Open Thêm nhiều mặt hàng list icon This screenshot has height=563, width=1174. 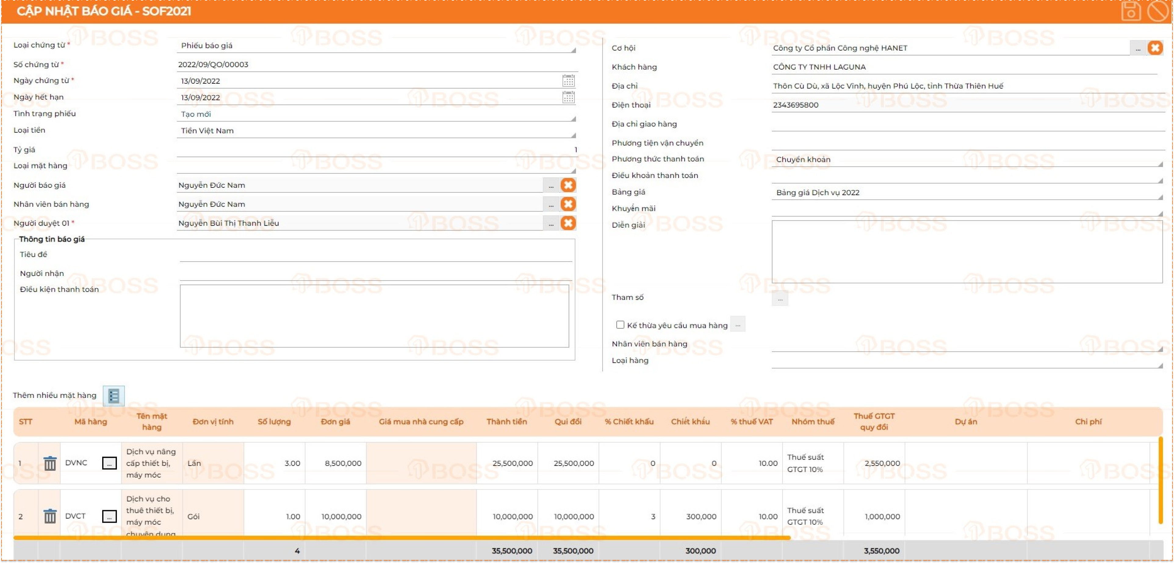(113, 396)
